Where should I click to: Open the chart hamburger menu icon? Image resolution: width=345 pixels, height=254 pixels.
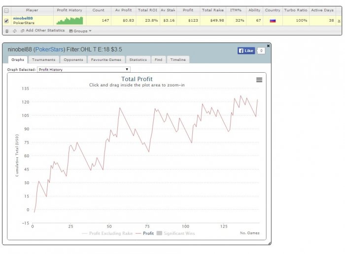click(259, 80)
